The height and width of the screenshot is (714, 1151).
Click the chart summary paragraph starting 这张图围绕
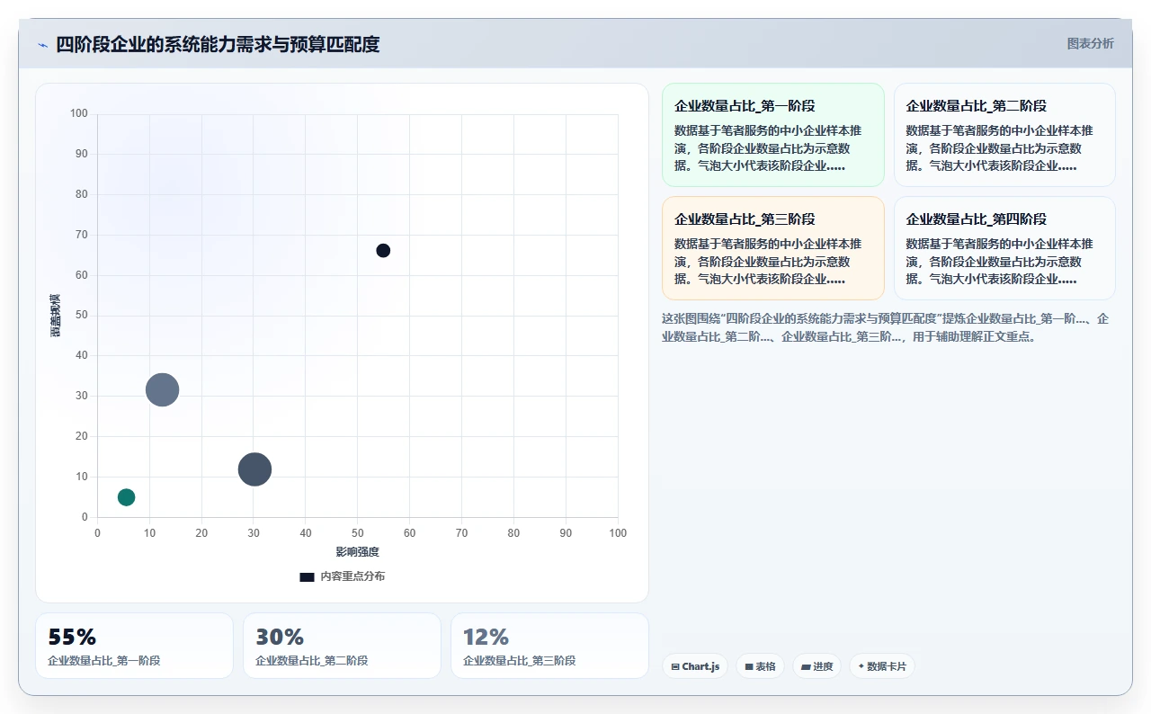(886, 328)
